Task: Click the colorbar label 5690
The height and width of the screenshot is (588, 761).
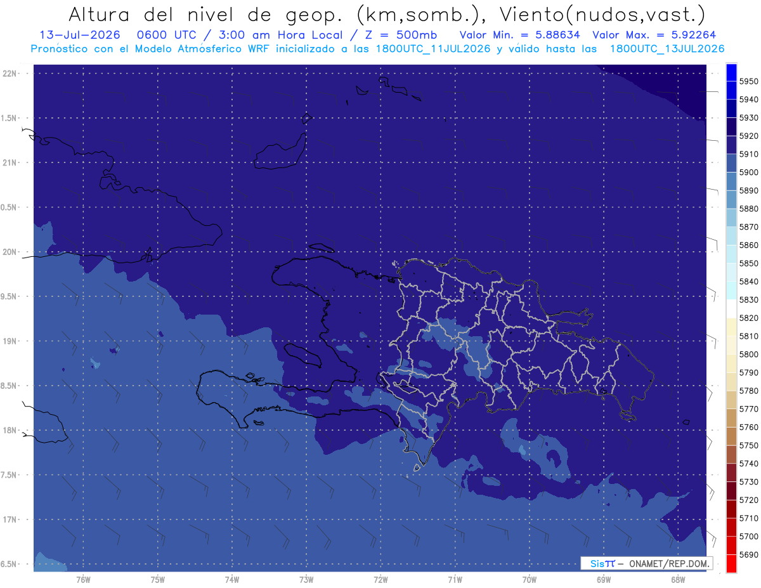Action: click(748, 555)
